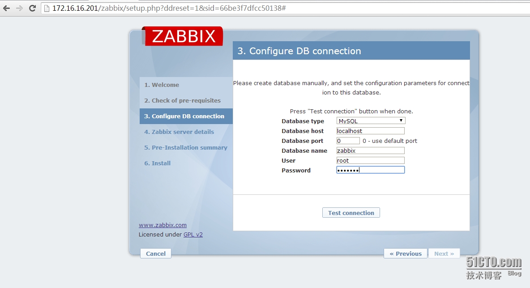Viewport: 530px width, 288px height.
Task: Click the 'Press Test connection button when done' text
Action: [x=351, y=111]
